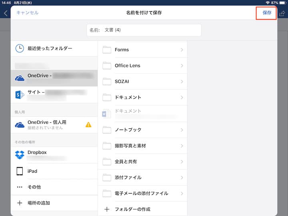This screenshot has width=288, height=216.
Task: Tap the Cancel (キャンセル) button
Action: 27,13
